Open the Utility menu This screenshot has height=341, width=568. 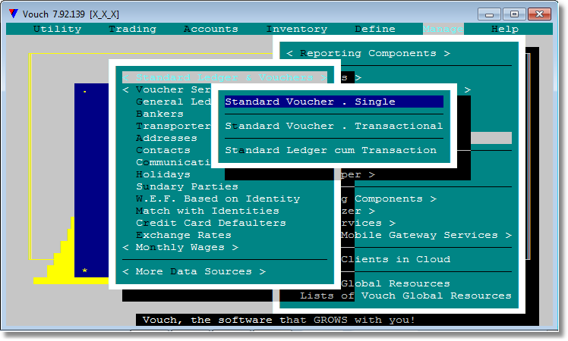tap(57, 29)
